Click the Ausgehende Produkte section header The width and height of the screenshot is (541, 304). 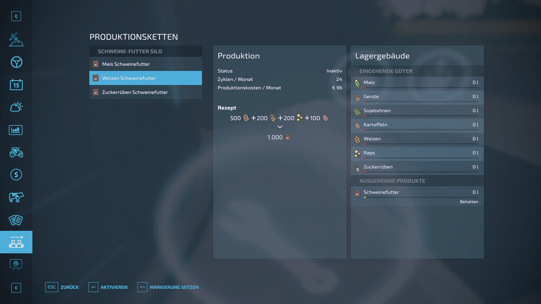393,180
